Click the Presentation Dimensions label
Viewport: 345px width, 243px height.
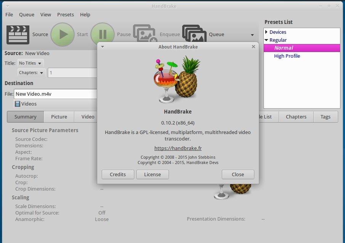coord(216,219)
